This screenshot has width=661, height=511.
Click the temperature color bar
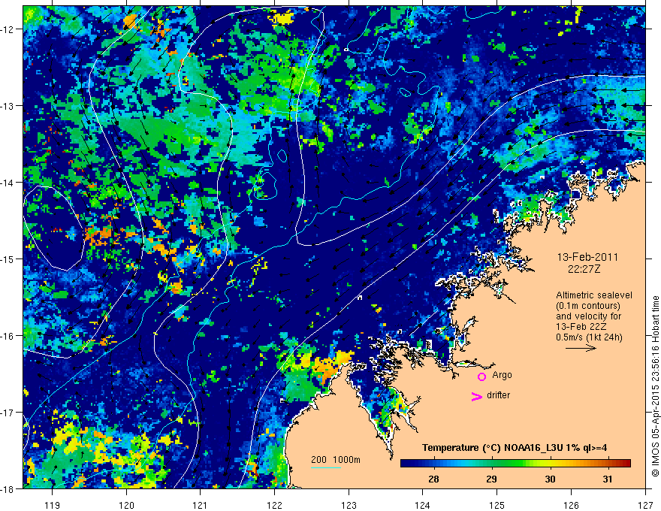pyautogui.click(x=515, y=463)
